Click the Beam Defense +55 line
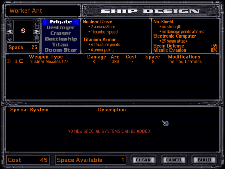Image resolution: width=225 pixels, height=169 pixels. (x=185, y=46)
